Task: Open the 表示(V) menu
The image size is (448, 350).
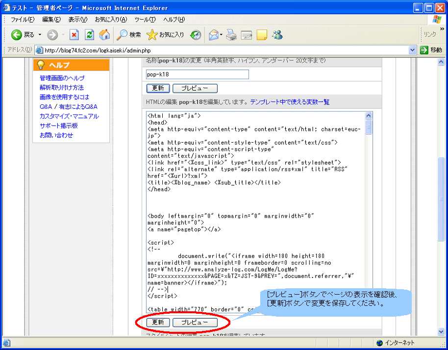Action: point(78,20)
